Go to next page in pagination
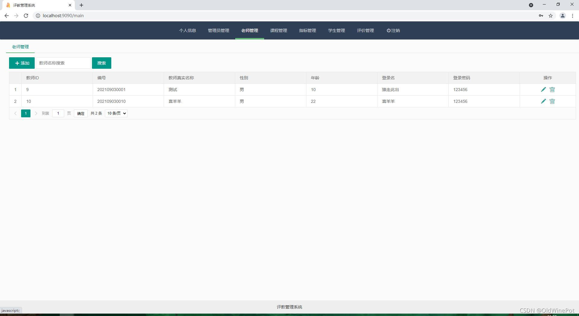Image resolution: width=579 pixels, height=316 pixels. 36,113
